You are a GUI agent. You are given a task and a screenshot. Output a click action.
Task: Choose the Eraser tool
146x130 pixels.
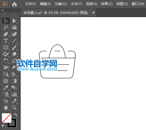(x=14, y=54)
